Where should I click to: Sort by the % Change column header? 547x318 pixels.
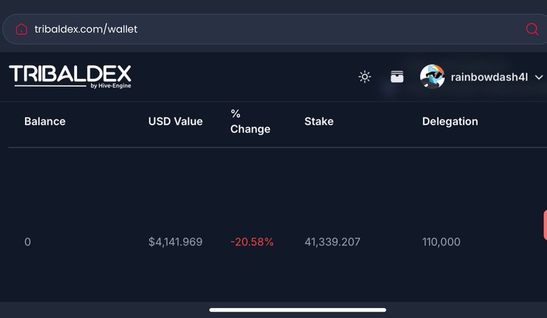(250, 121)
